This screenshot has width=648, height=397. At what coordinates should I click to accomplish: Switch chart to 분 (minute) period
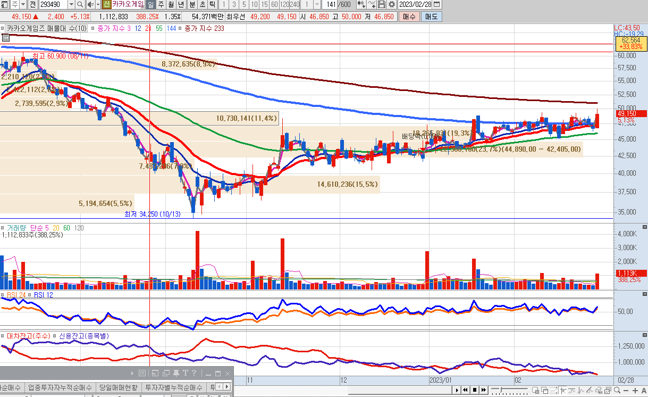[x=192, y=4]
